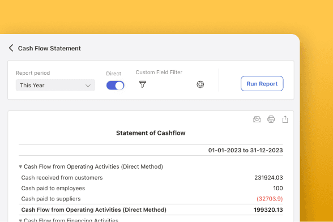The image size is (333, 222).
Task: Go back using the left arrow icon
Action: 11,48
